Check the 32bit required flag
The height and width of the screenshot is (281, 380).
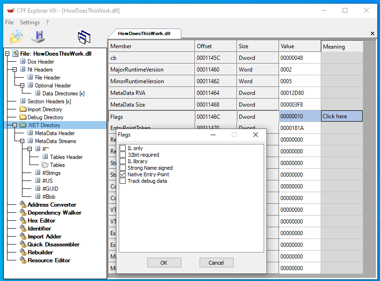coord(123,154)
